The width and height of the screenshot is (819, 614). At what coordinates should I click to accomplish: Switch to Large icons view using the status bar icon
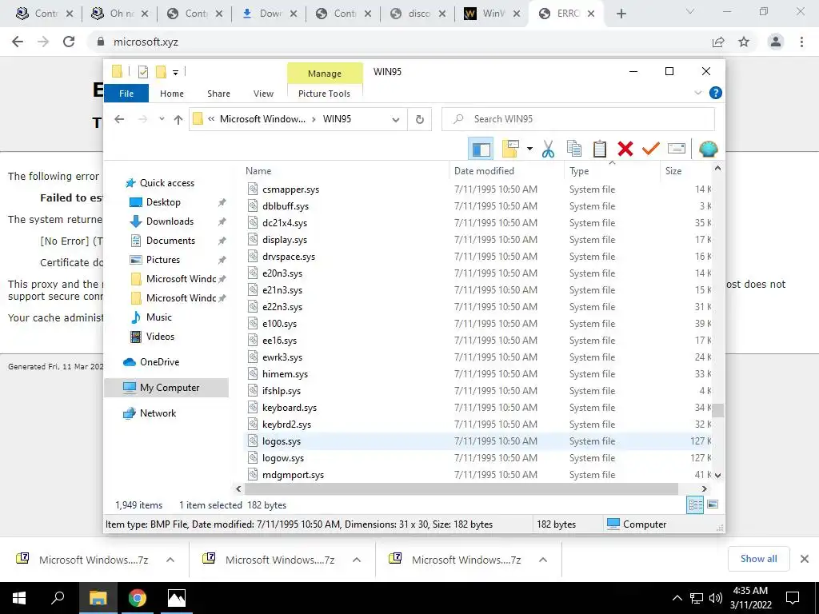713,504
